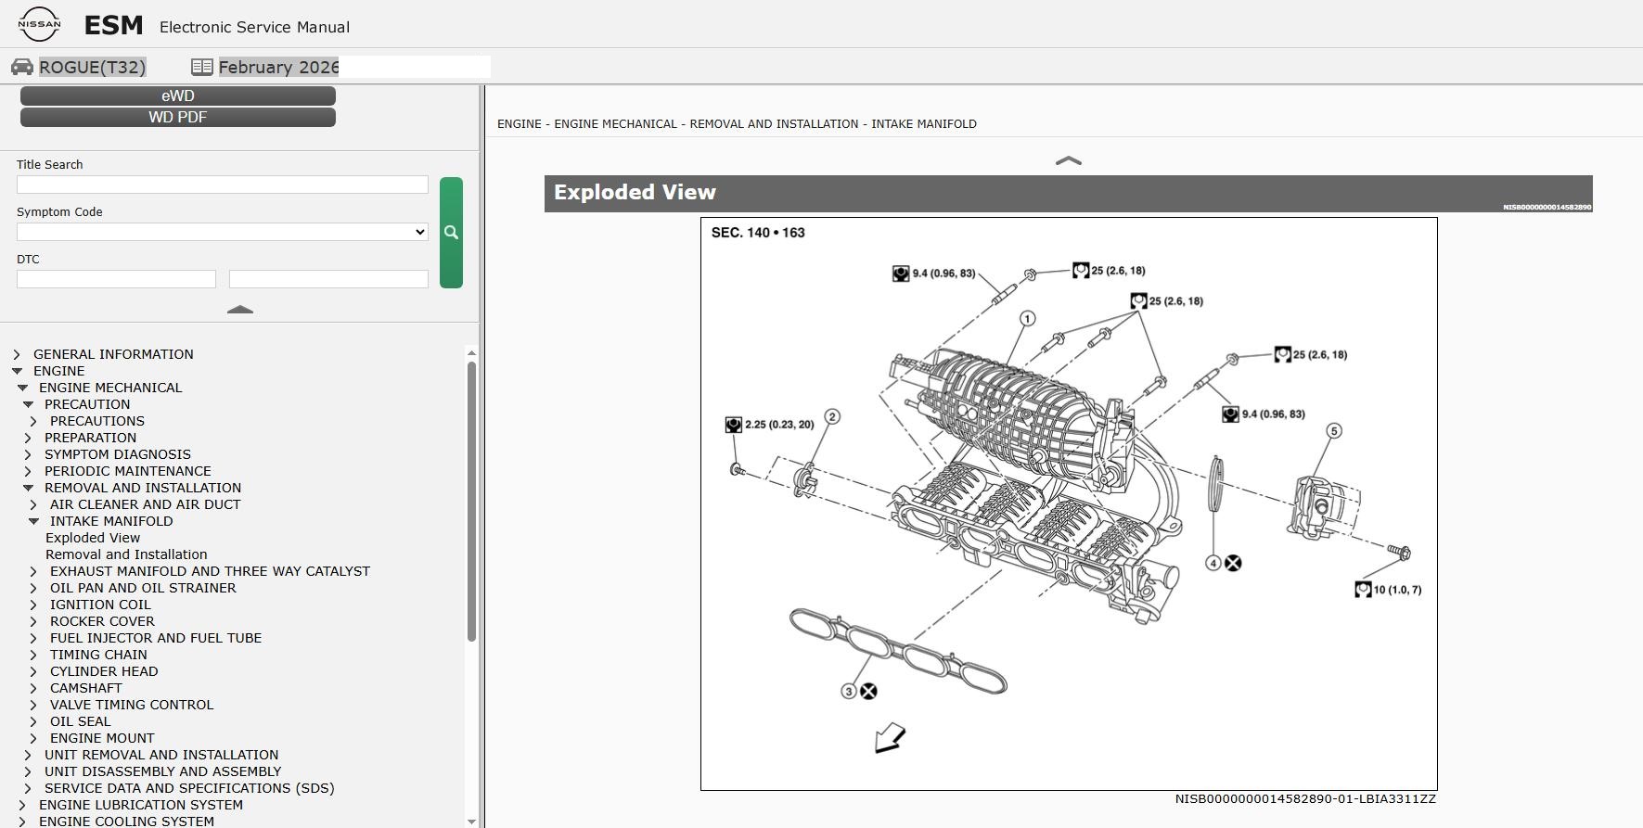Open ENGINE LUBRICATION SYSTEM section
Screen dimensions: 1643x828
click(x=141, y=805)
